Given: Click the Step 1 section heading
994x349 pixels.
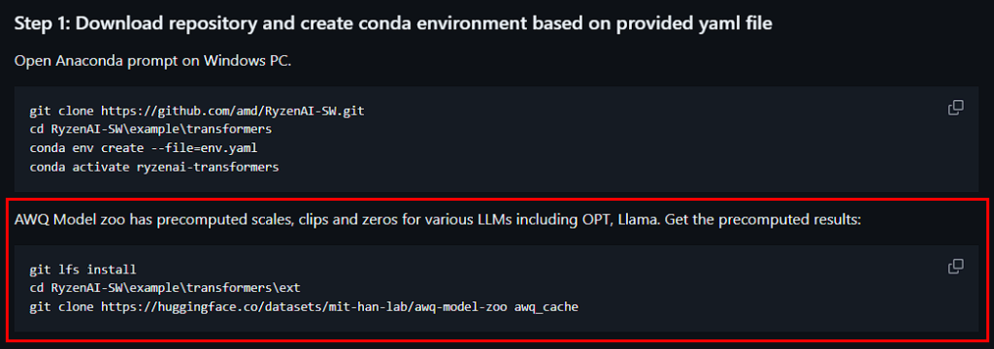Looking at the screenshot, I should [x=393, y=23].
